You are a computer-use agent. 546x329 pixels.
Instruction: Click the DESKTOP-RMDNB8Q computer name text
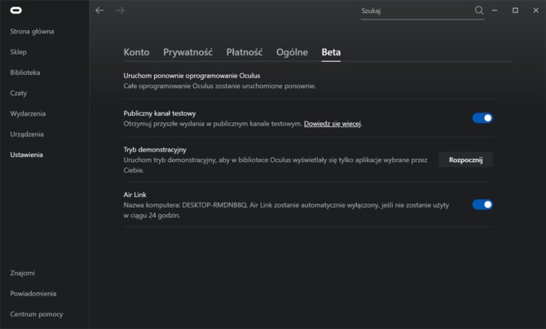click(214, 205)
